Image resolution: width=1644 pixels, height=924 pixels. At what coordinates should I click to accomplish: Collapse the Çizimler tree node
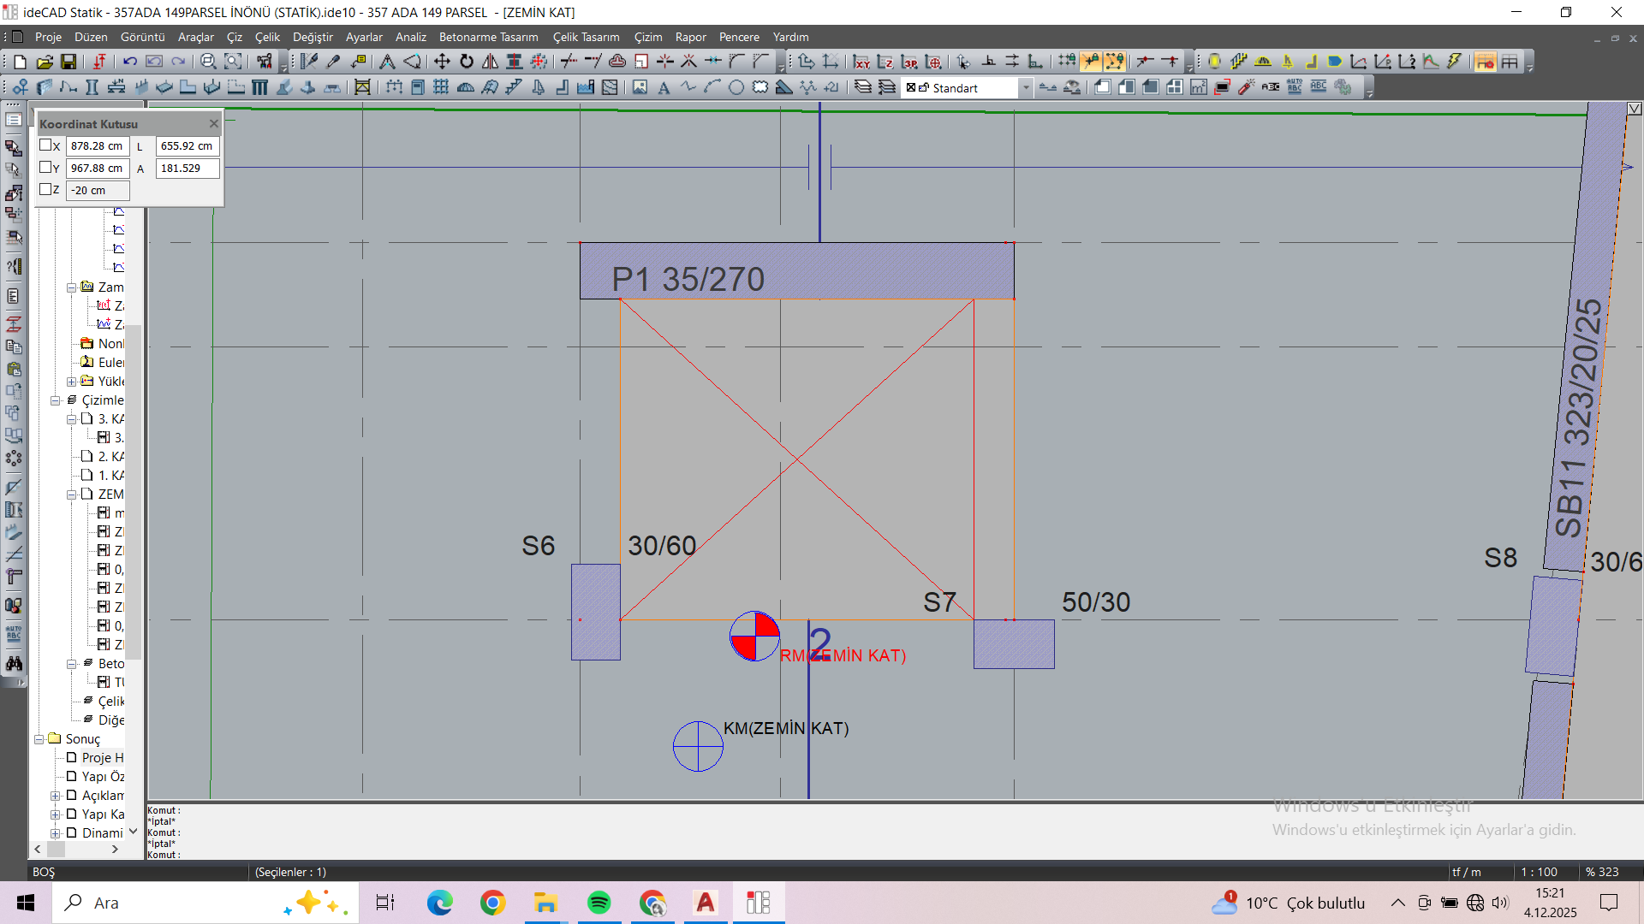(56, 400)
